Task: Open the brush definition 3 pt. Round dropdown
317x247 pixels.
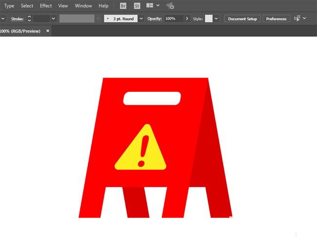Action: pos(141,19)
